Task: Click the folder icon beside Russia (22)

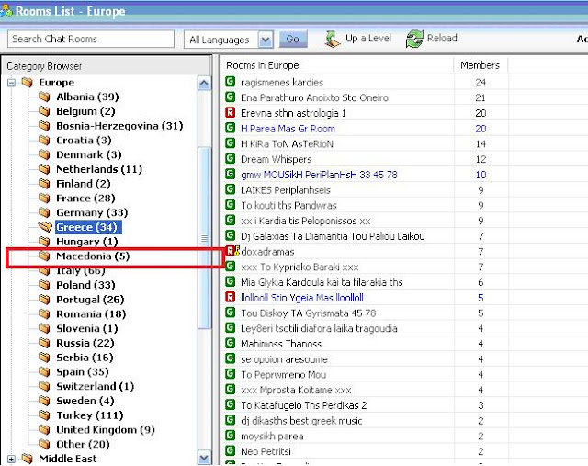Action: [x=44, y=343]
